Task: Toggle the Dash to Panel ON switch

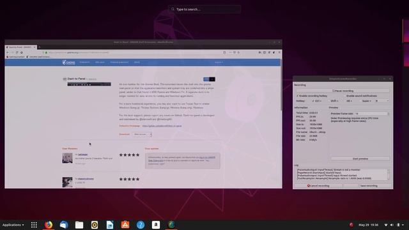Action: [x=209, y=79]
